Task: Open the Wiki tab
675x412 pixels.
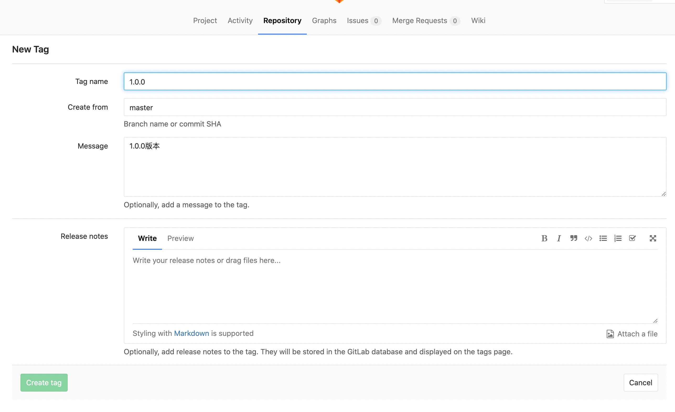Action: 478,20
